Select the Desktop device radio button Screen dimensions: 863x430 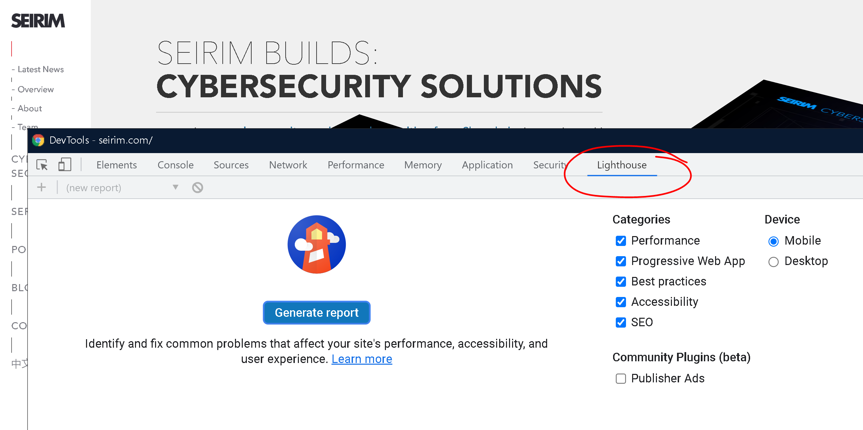tap(773, 262)
